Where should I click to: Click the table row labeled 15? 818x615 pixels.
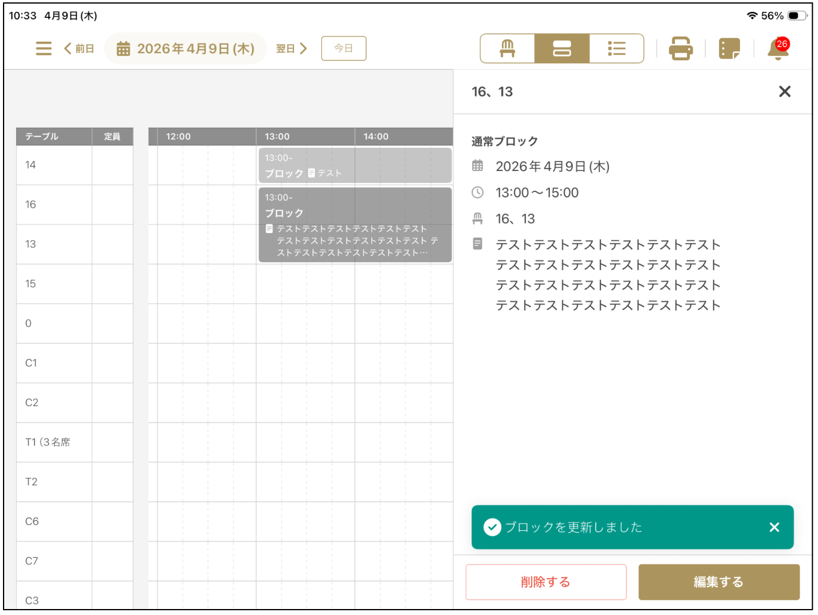tap(54, 284)
